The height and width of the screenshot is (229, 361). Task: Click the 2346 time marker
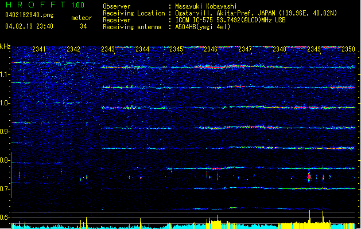[211, 49]
